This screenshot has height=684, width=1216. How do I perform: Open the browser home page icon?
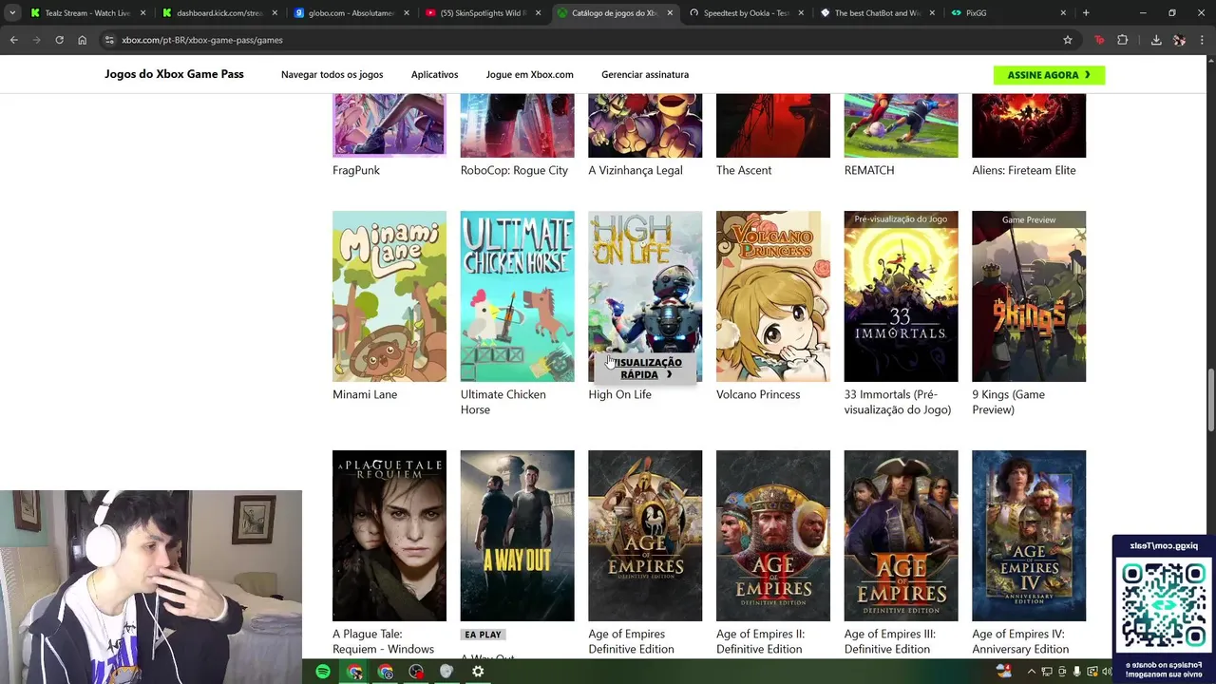[x=83, y=40]
